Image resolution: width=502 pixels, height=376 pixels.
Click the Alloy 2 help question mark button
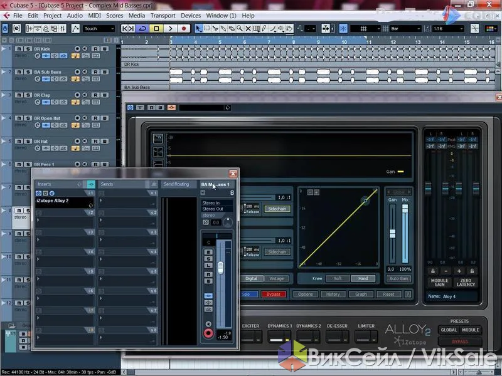(408, 294)
